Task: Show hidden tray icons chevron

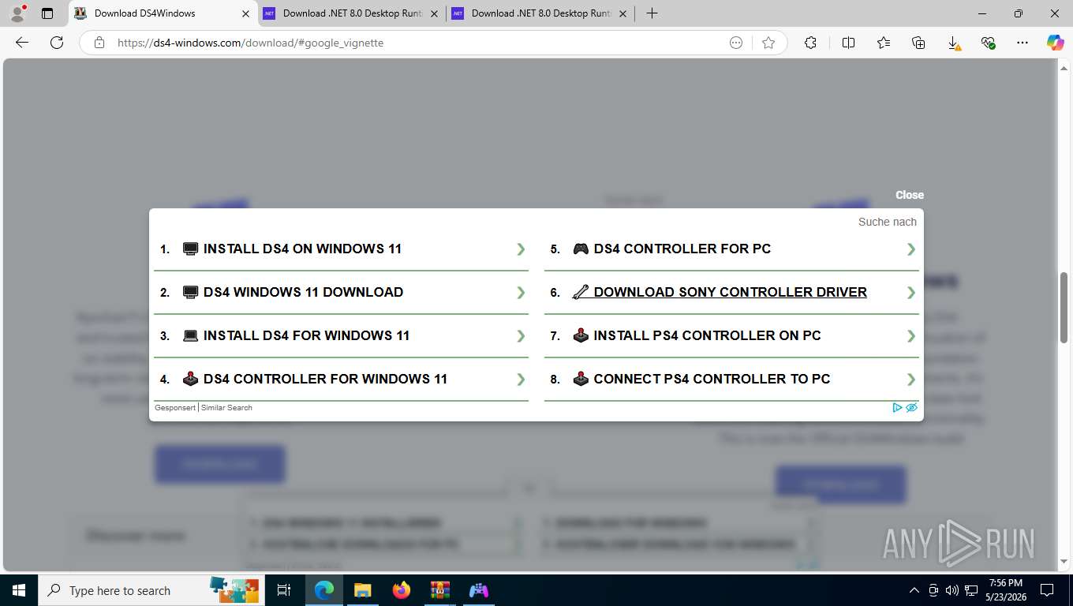Action: (914, 590)
